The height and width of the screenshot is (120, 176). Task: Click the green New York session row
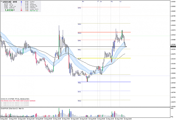click(x=32, y=11)
